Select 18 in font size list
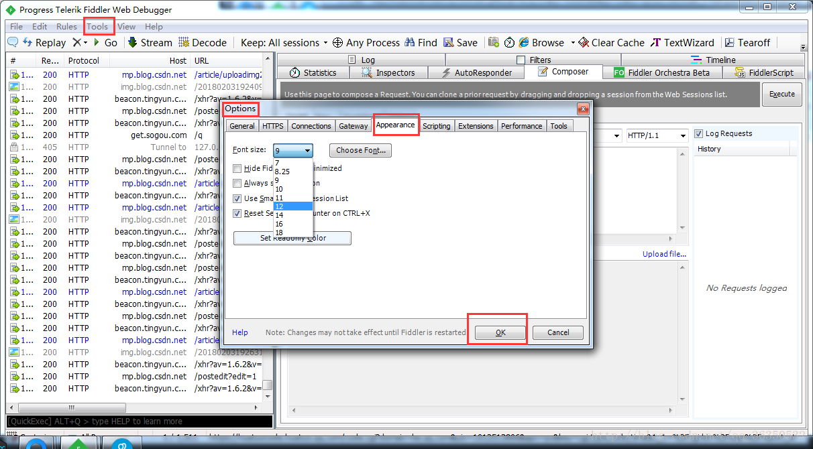Screen dimensions: 813x449 (x=293, y=233)
